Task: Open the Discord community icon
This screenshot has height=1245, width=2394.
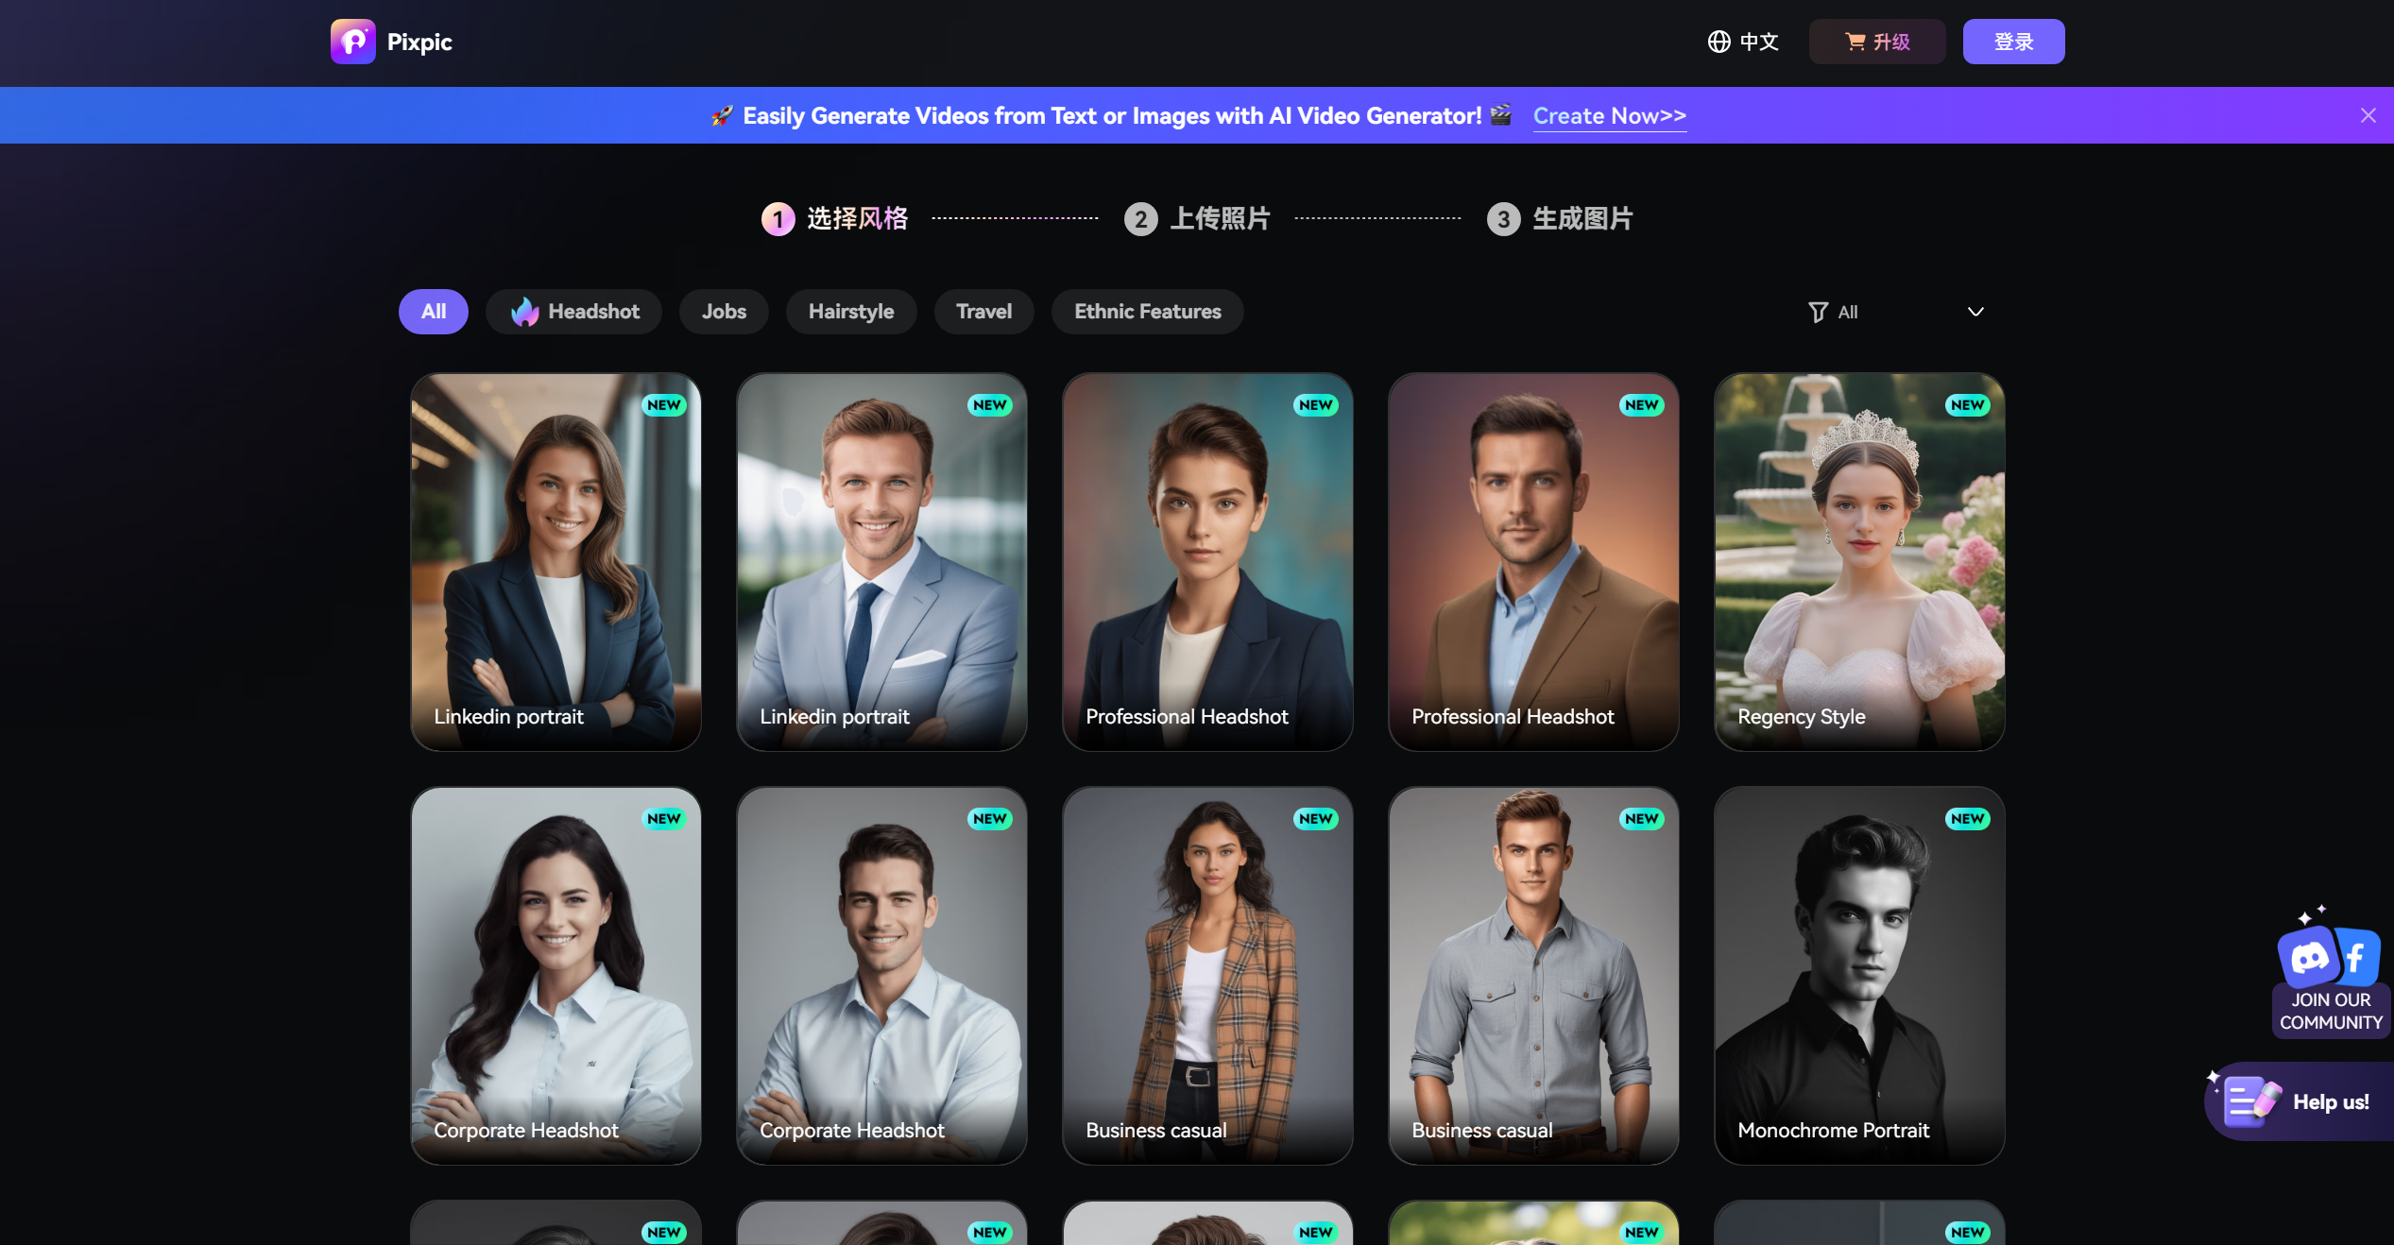Action: tap(2309, 958)
